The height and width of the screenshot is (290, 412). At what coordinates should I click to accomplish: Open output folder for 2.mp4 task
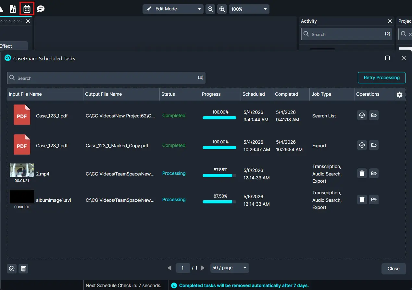click(374, 173)
